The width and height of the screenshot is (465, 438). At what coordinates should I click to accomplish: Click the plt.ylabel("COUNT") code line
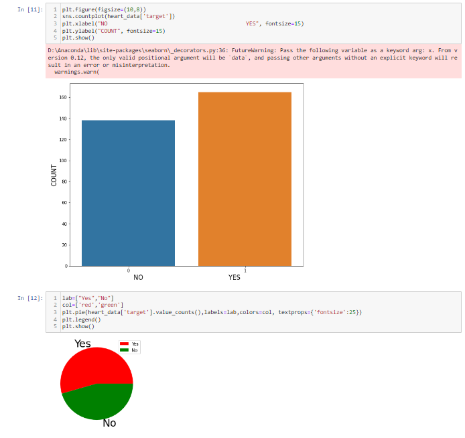point(114,31)
